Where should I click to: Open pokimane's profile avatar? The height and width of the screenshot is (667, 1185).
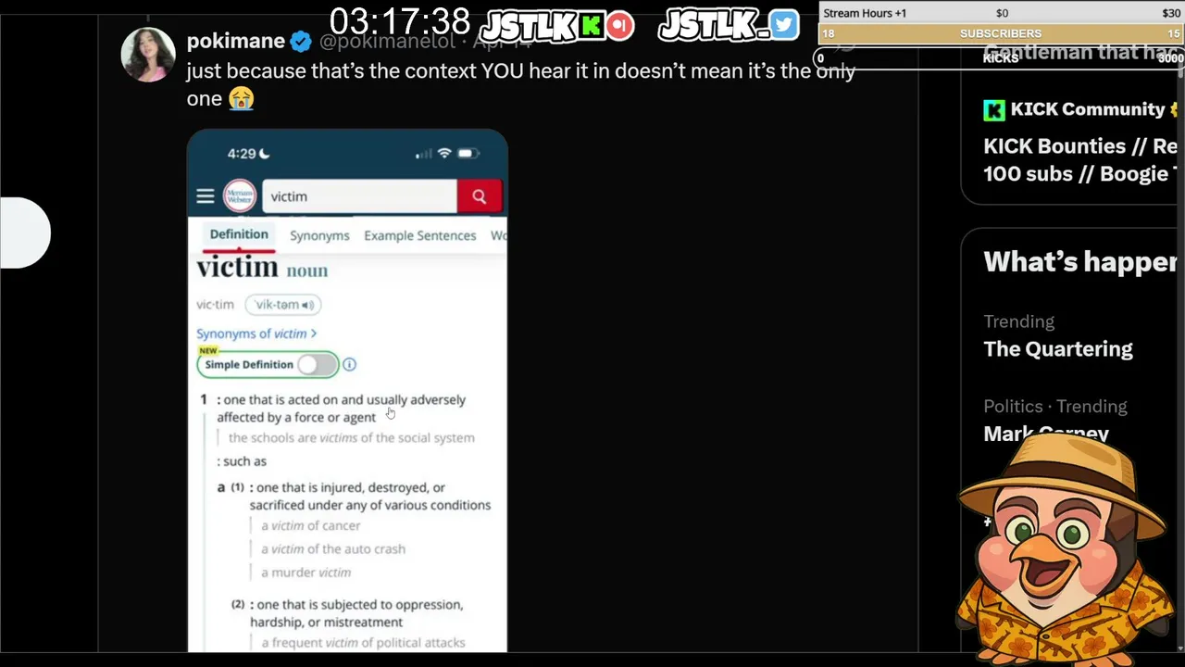[148, 55]
